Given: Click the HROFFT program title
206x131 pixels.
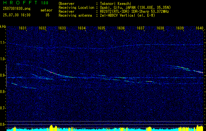Looking at the screenshot, I should point(21,3).
